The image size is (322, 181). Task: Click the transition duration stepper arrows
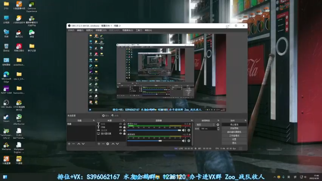coord(218,129)
